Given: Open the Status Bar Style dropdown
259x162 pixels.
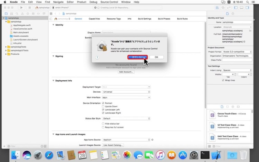Looking at the screenshot, I should (x=126, y=118).
